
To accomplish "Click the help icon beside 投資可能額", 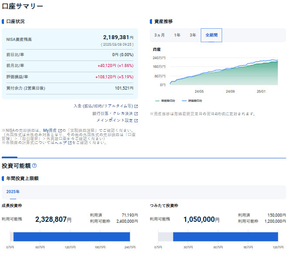I will tap(34, 166).
